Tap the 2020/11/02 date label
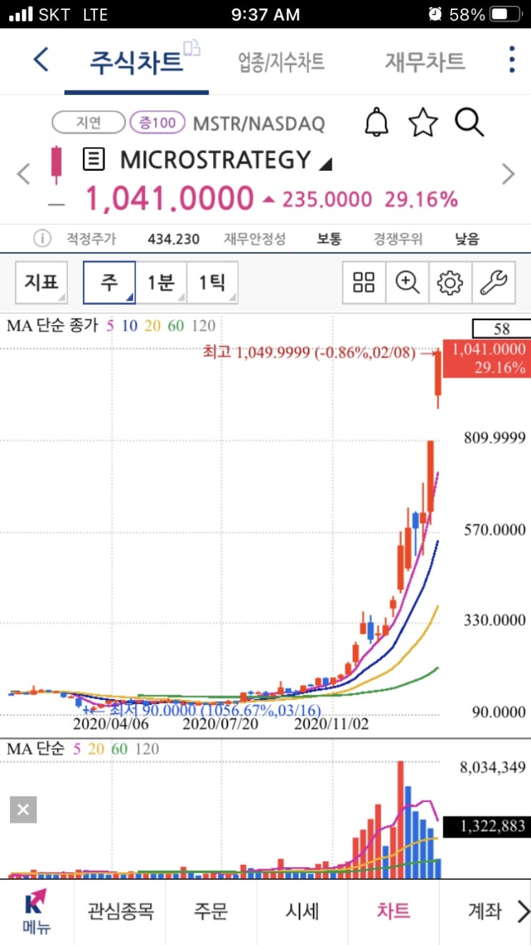 pos(332,724)
